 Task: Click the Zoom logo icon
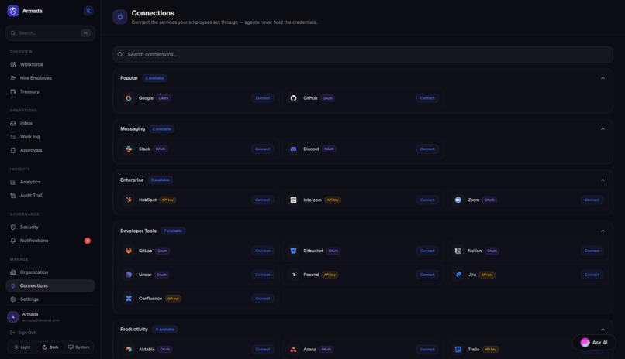click(458, 200)
